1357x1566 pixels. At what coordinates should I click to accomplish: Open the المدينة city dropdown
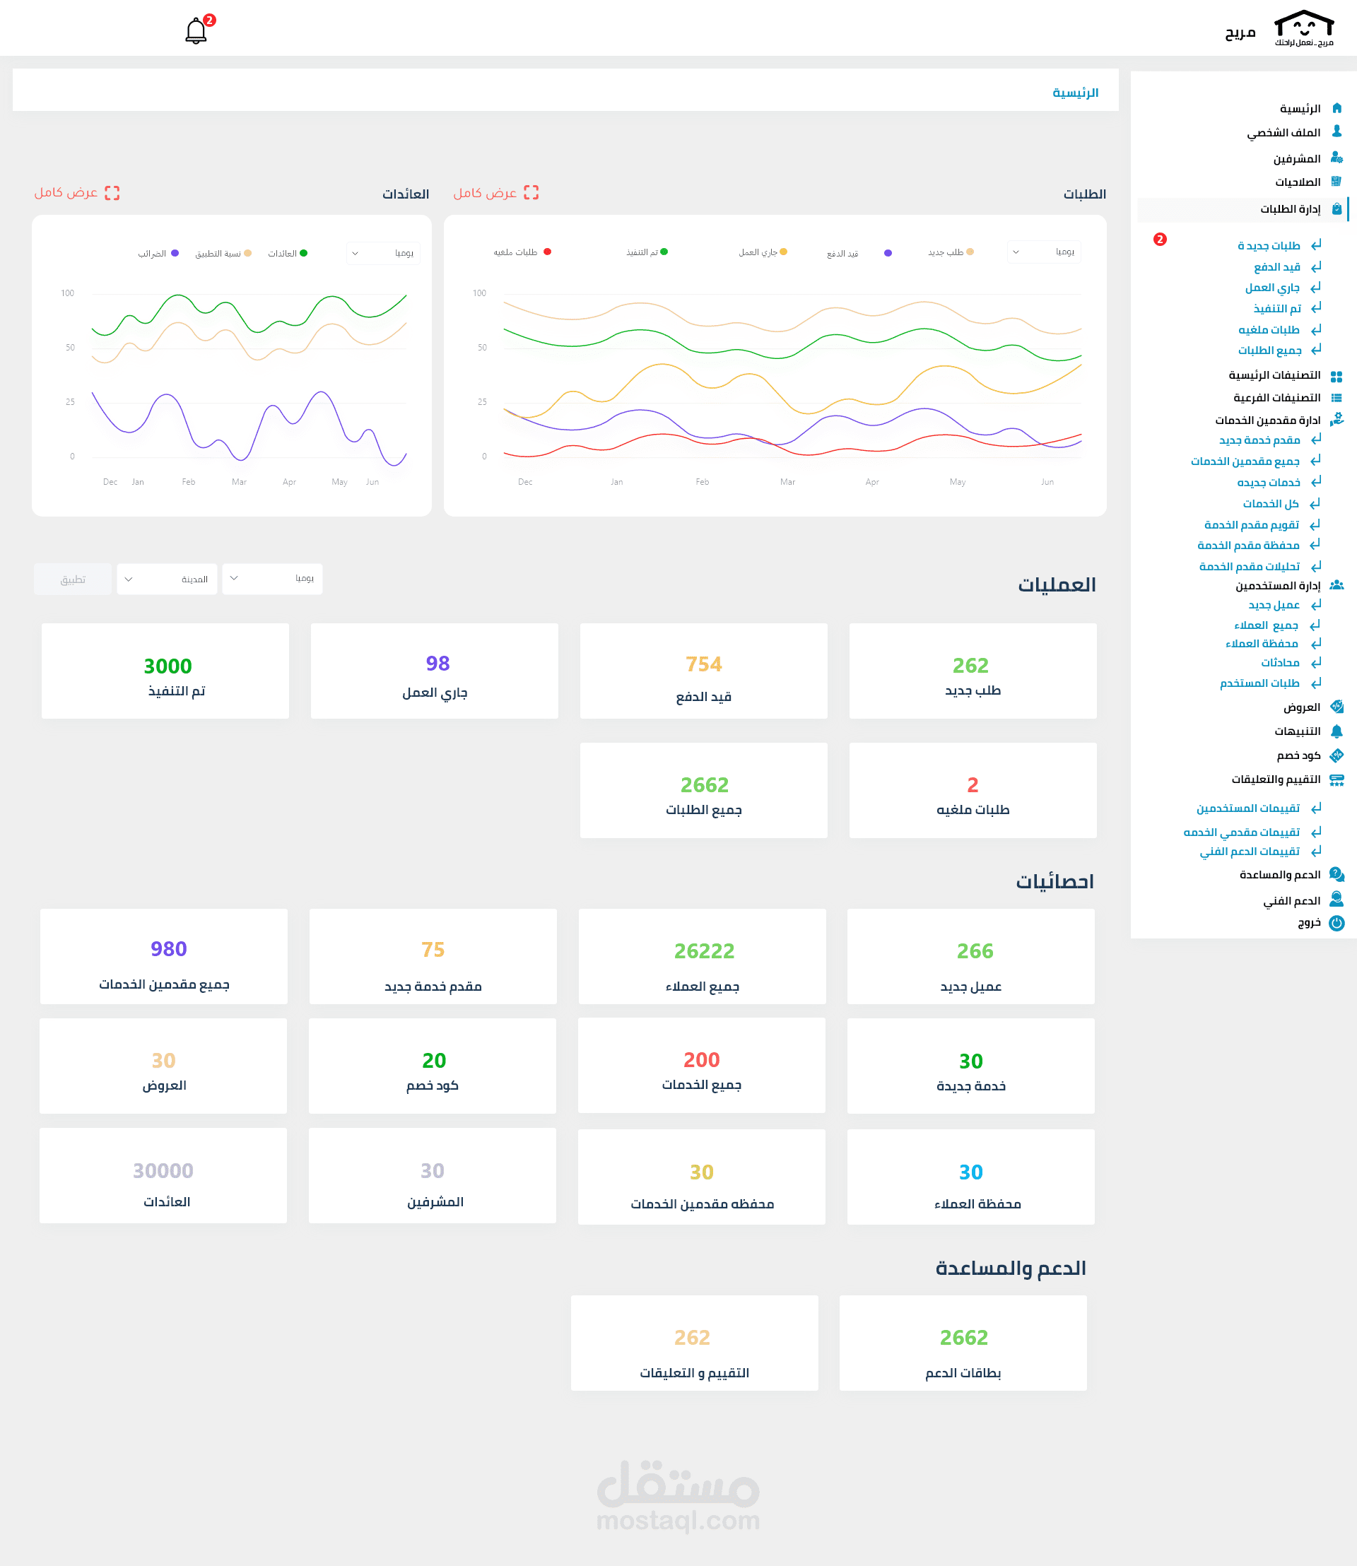pos(167,579)
